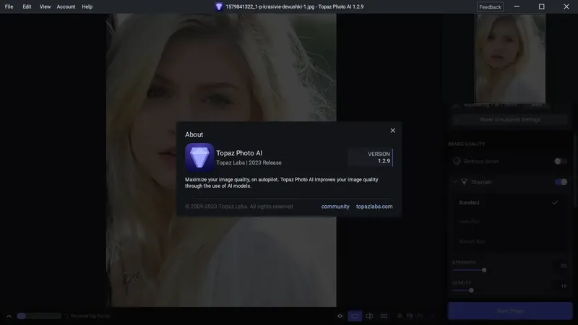The width and height of the screenshot is (578, 325).
Task: Select the single view mode icon
Action: coord(355,316)
